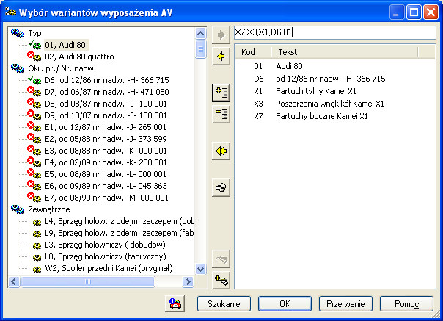Click the Typ category label

[x=34, y=33]
